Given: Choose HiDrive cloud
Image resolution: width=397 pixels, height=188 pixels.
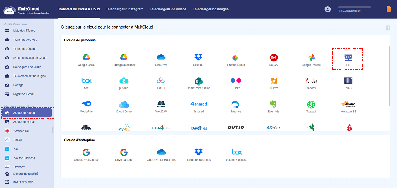Looking at the screenshot, I should pos(274,83).
